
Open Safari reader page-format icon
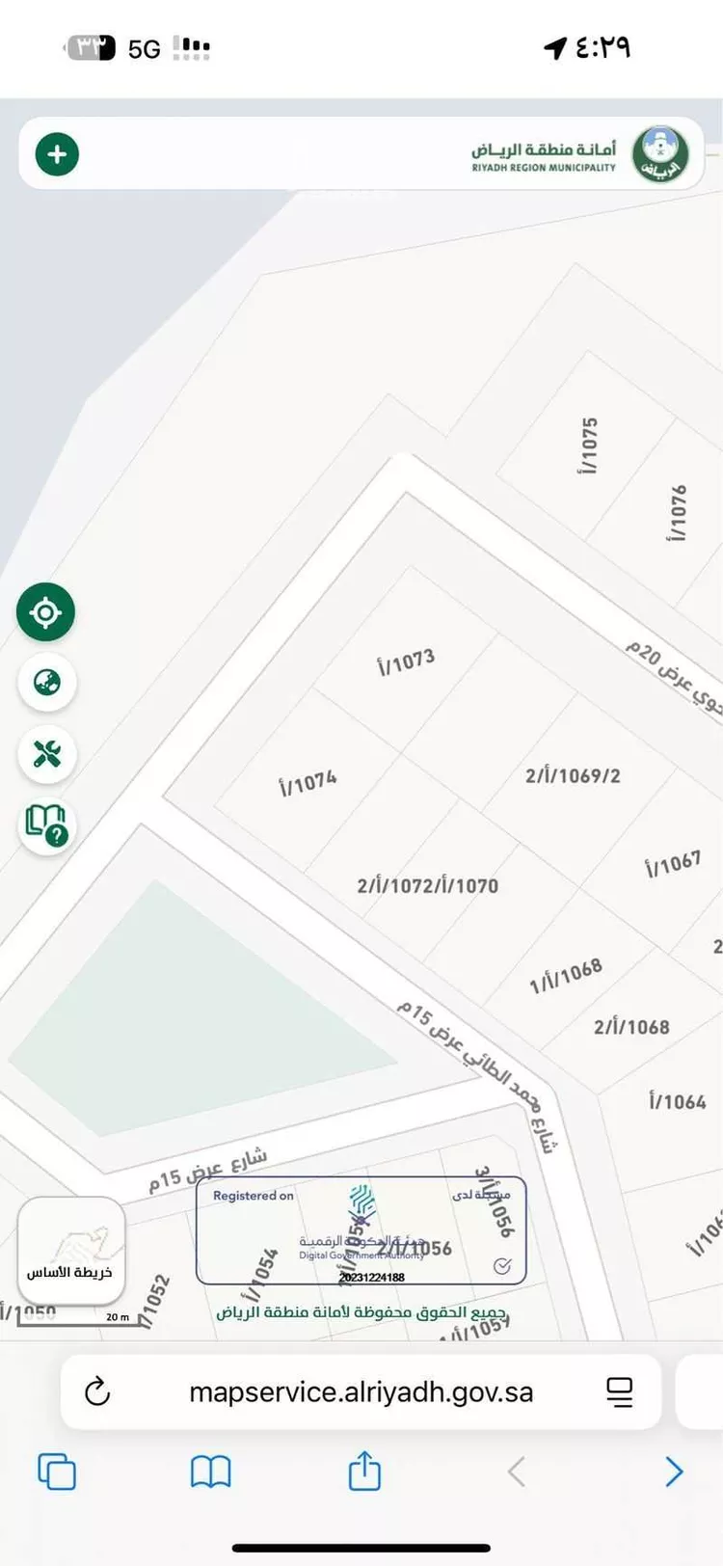click(x=619, y=1391)
